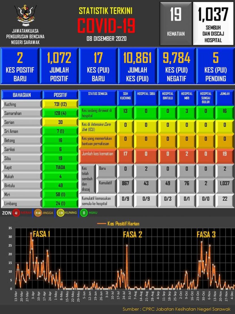235x314 pixels.
Task: Select the 19 Kematian tile
Action: [x=176, y=23]
